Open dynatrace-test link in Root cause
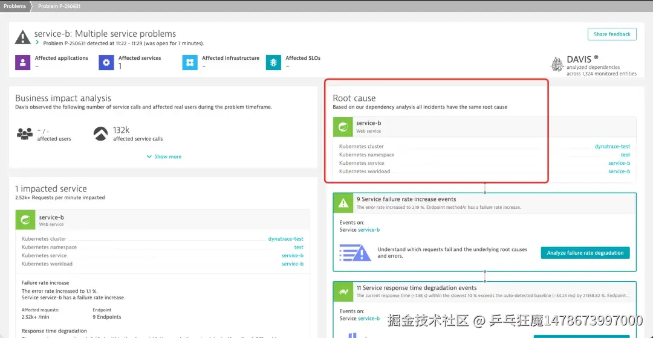Viewport: 653px width, 338px height. tap(612, 146)
